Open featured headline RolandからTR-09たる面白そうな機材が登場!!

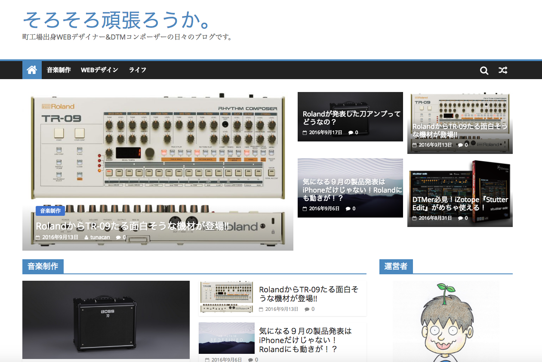(132, 226)
